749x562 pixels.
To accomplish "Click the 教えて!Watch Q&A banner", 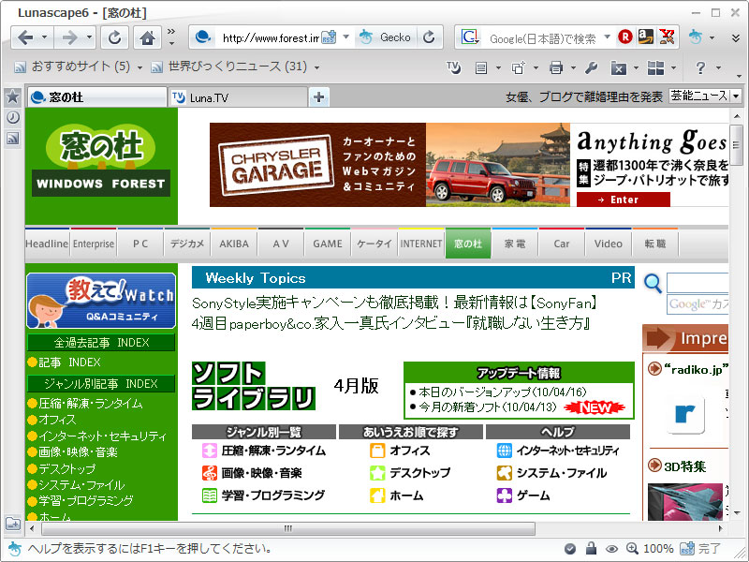I will [101, 301].
